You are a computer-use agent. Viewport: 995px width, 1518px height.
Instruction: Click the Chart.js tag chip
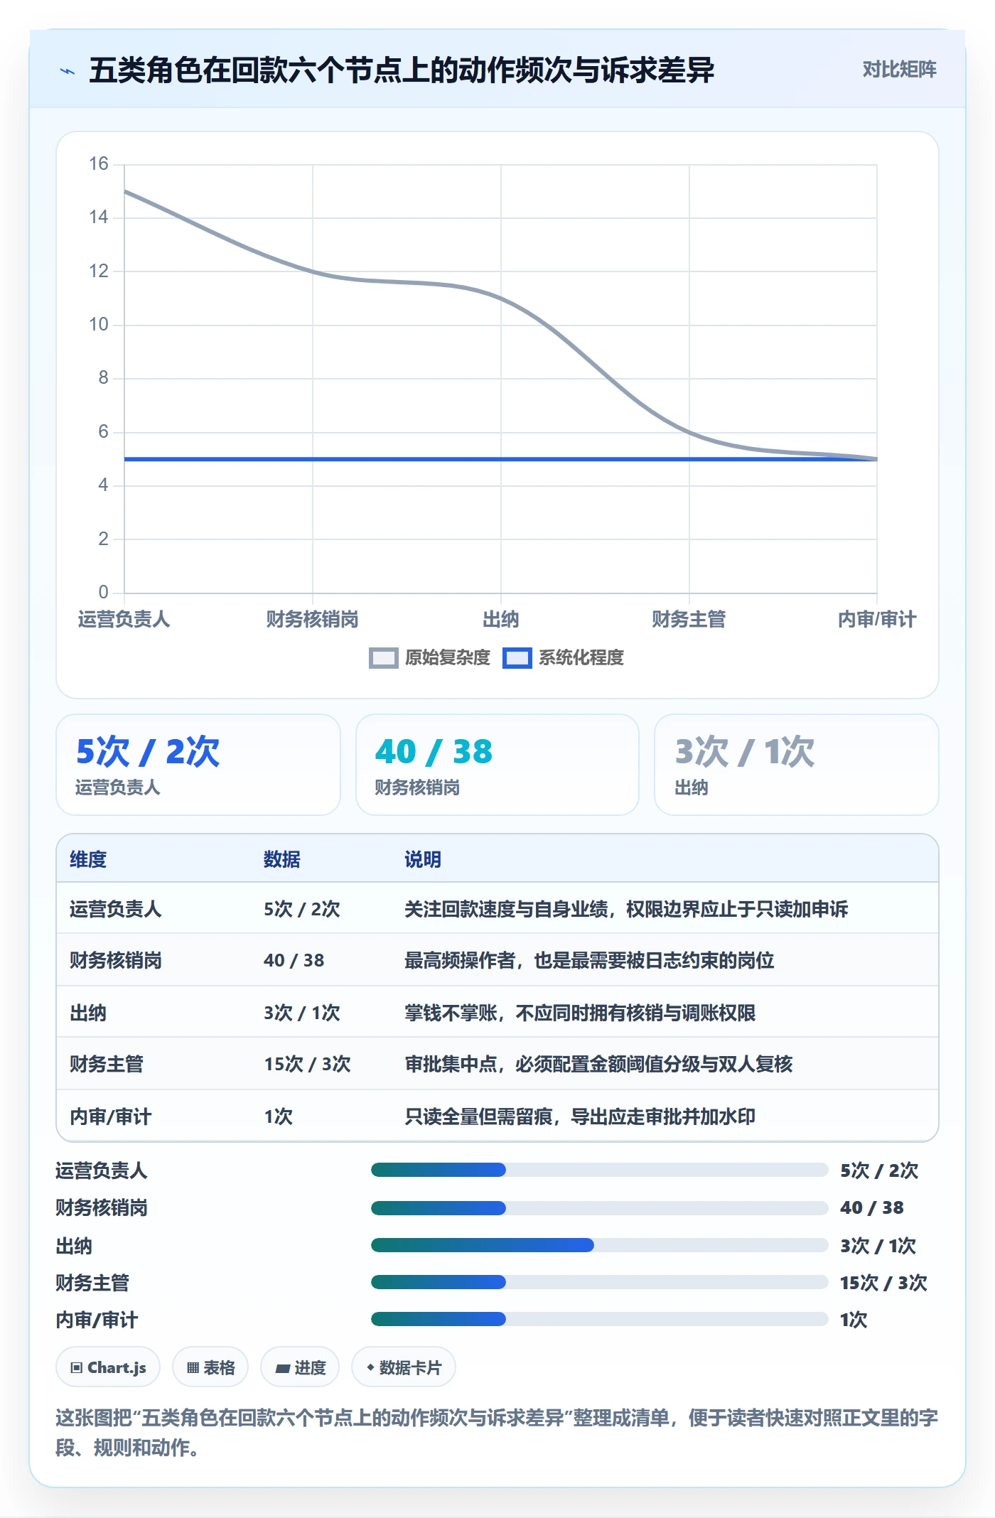pos(108,1367)
